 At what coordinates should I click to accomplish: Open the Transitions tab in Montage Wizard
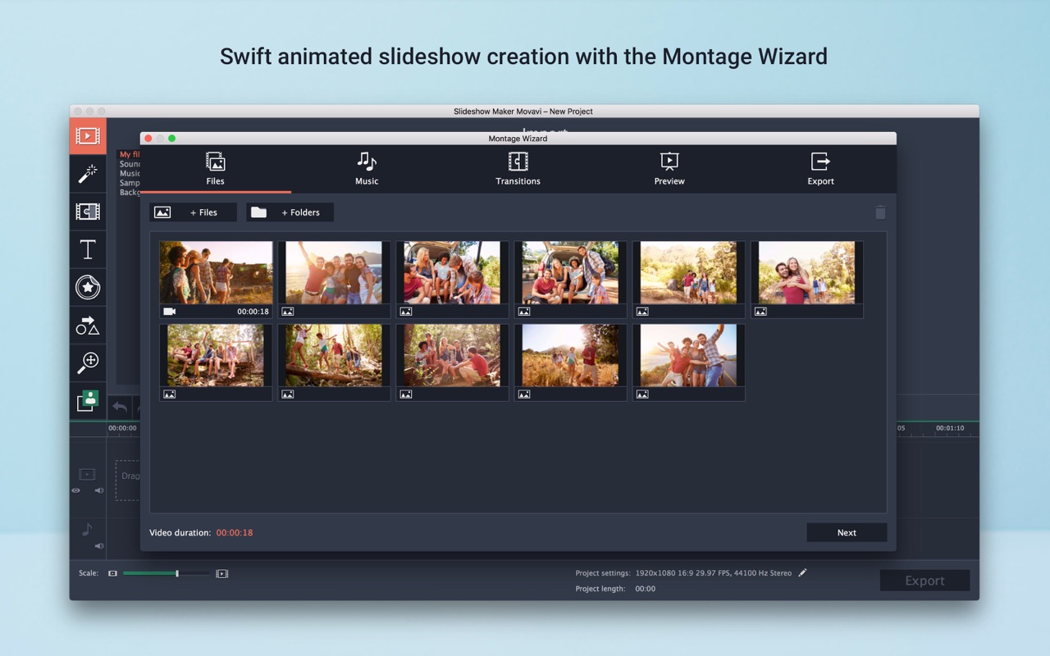click(518, 169)
